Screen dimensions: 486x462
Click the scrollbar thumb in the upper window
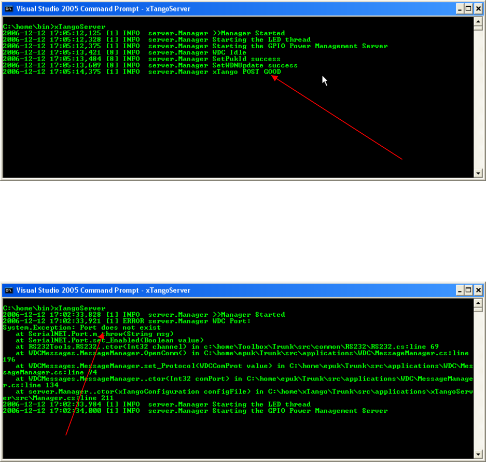(478, 28)
